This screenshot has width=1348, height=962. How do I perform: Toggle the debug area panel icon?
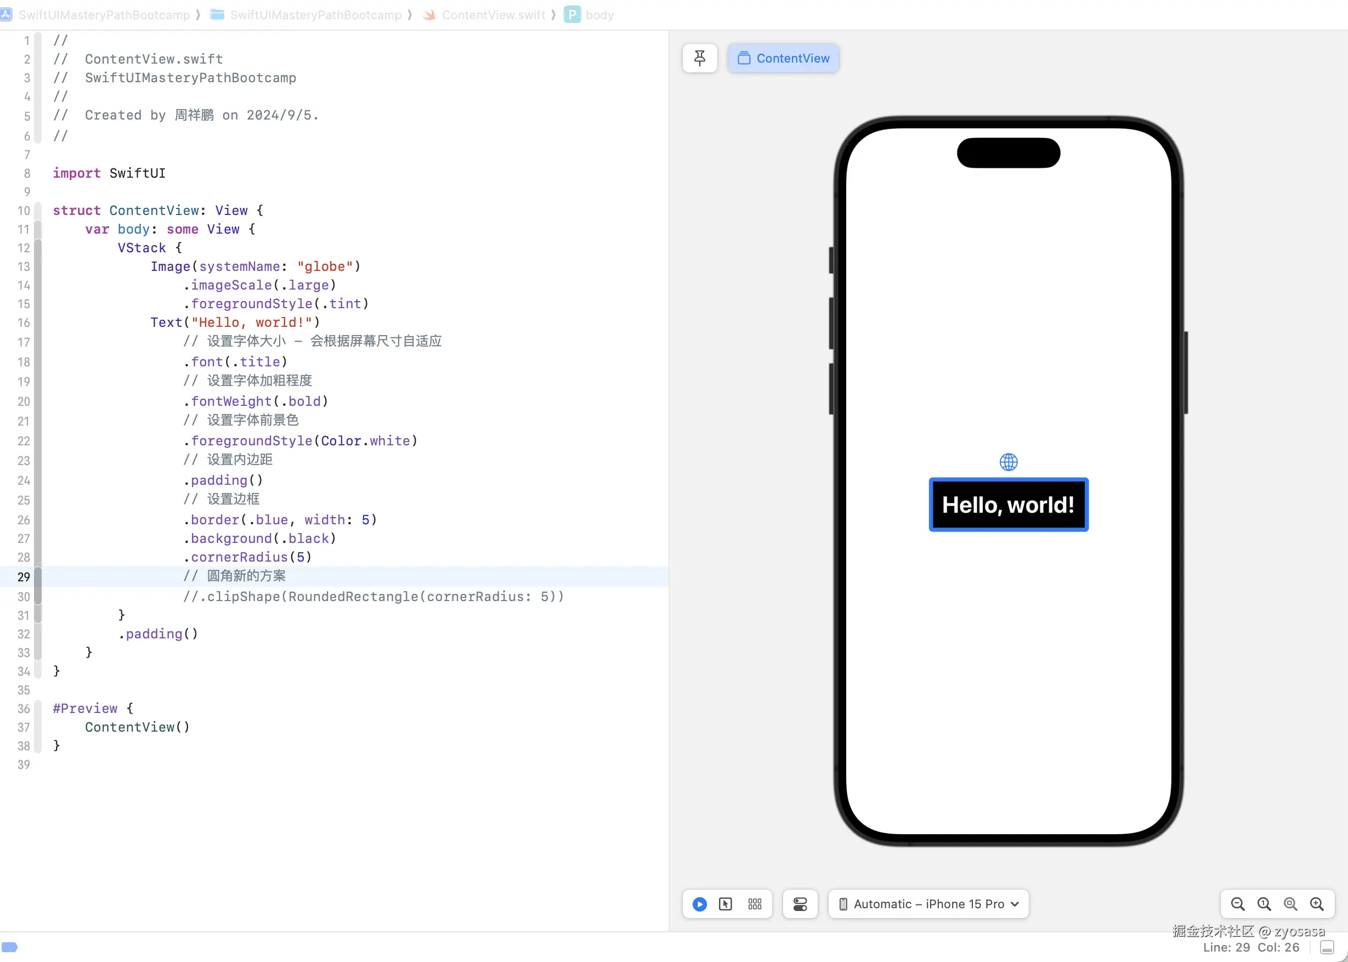coord(1327,947)
